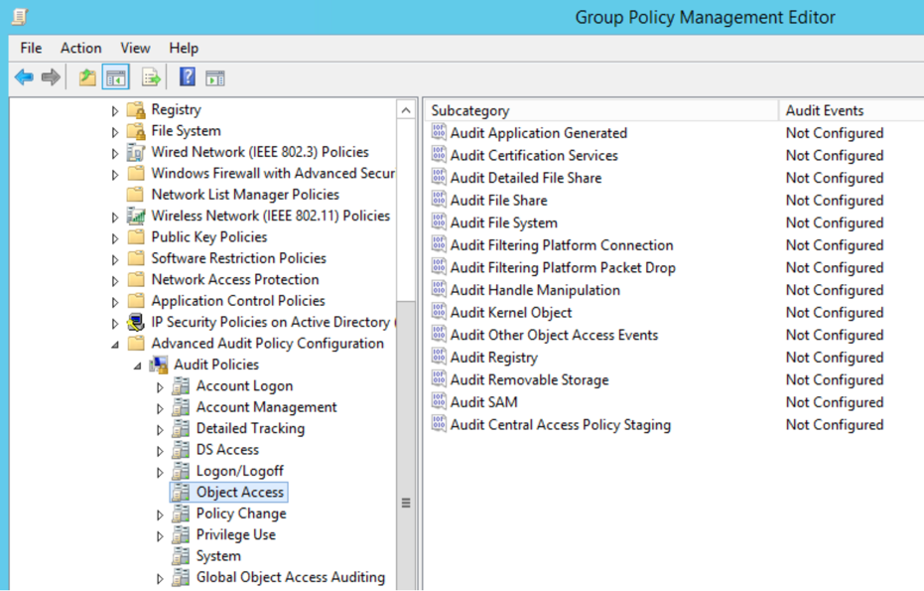Click the Account Logon category icon

coord(181,385)
